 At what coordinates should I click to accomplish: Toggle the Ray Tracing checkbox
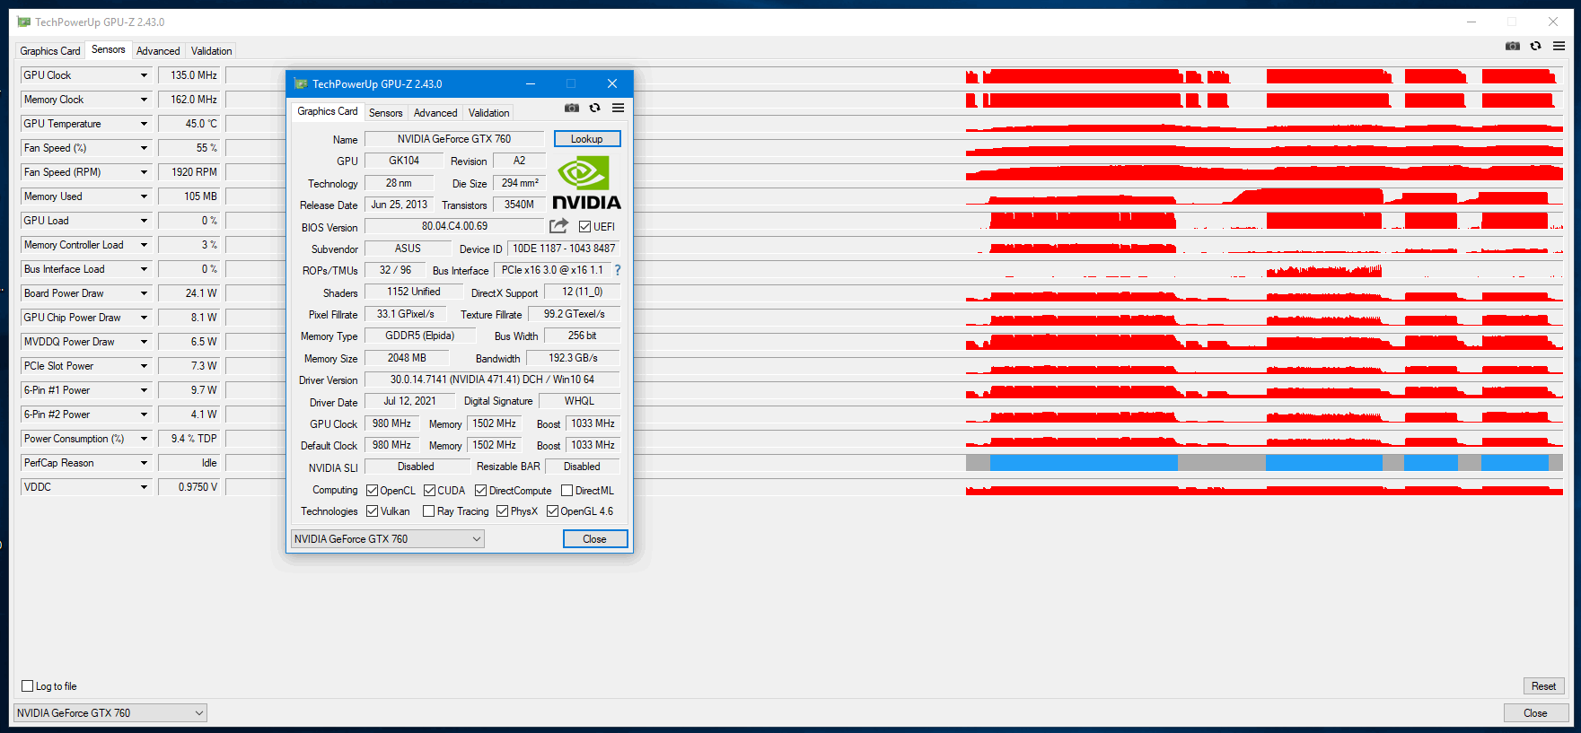pyautogui.click(x=429, y=511)
